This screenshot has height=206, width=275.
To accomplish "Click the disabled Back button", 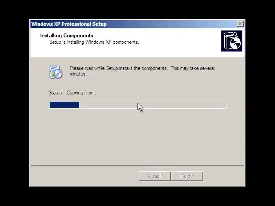I will [155, 176].
